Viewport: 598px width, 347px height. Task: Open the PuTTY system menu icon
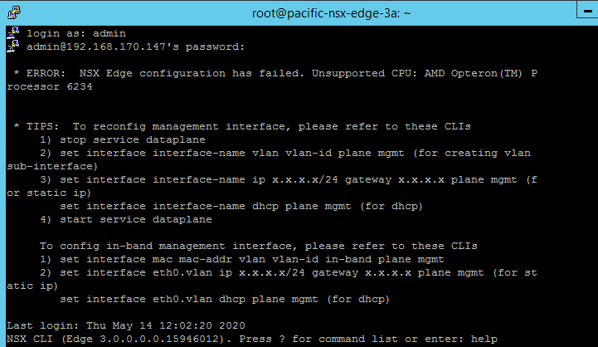(x=12, y=12)
